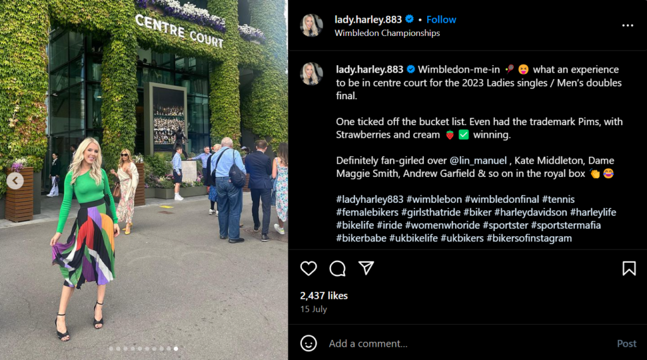Open the three-dot more options menu
The width and height of the screenshot is (647, 360).
coord(627,25)
